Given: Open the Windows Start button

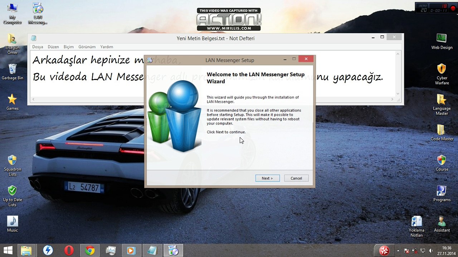Looking at the screenshot, I should click(x=8, y=250).
